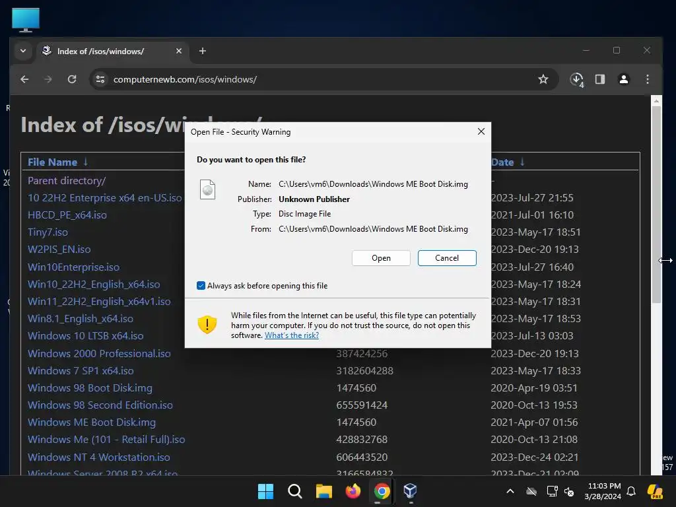Bookmark this page with the star icon
This screenshot has height=507, width=676.
[x=543, y=79]
